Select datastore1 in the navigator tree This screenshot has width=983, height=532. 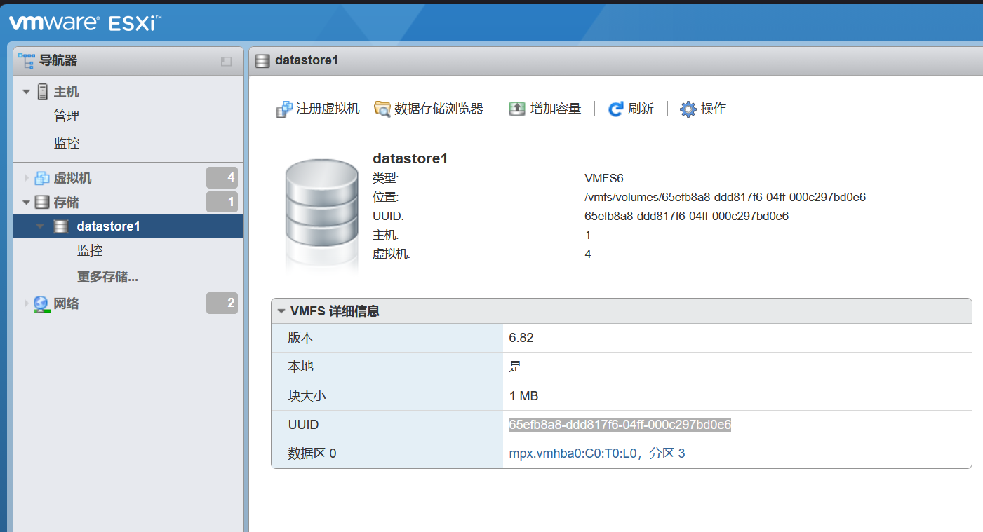pyautogui.click(x=108, y=226)
